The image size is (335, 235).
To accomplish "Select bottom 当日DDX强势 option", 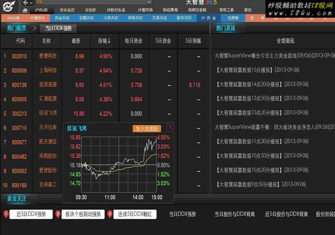I will (182, 214).
